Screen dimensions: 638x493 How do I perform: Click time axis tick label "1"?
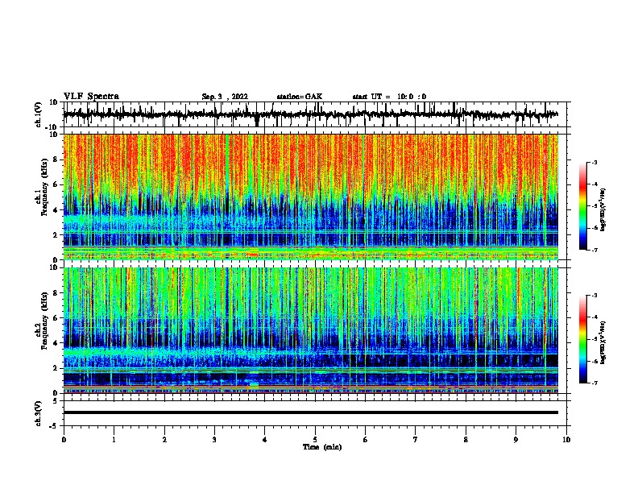tap(114, 440)
